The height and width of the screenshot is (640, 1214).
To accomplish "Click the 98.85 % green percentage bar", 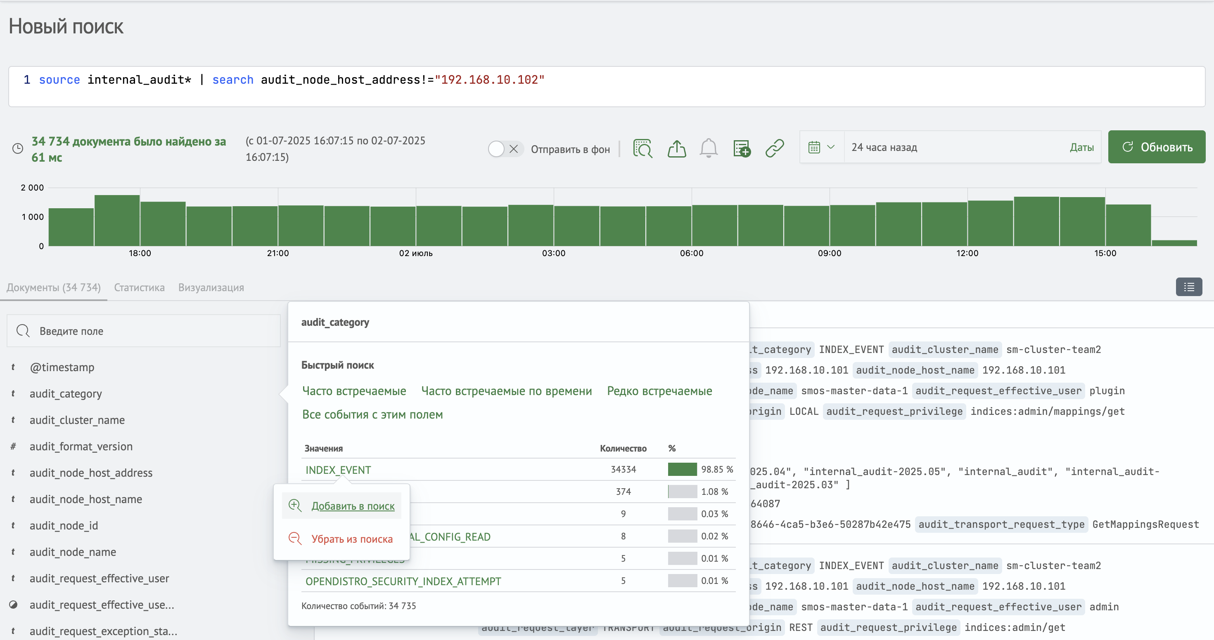I will coord(682,469).
